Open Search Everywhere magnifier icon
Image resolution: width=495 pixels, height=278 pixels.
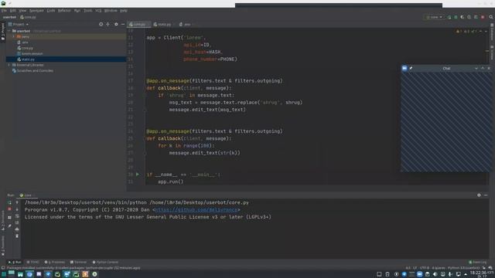coord(491,17)
